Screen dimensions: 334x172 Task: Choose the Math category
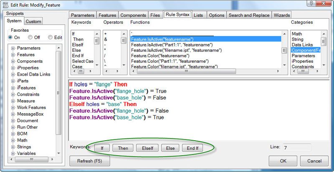tap(297, 34)
